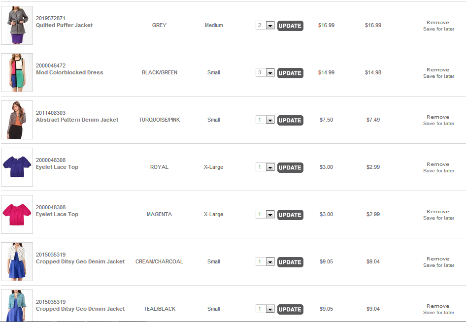466x322 pixels.
Task: Remove the Abstract Pattern Denim Jacket
Action: pyautogui.click(x=438, y=117)
